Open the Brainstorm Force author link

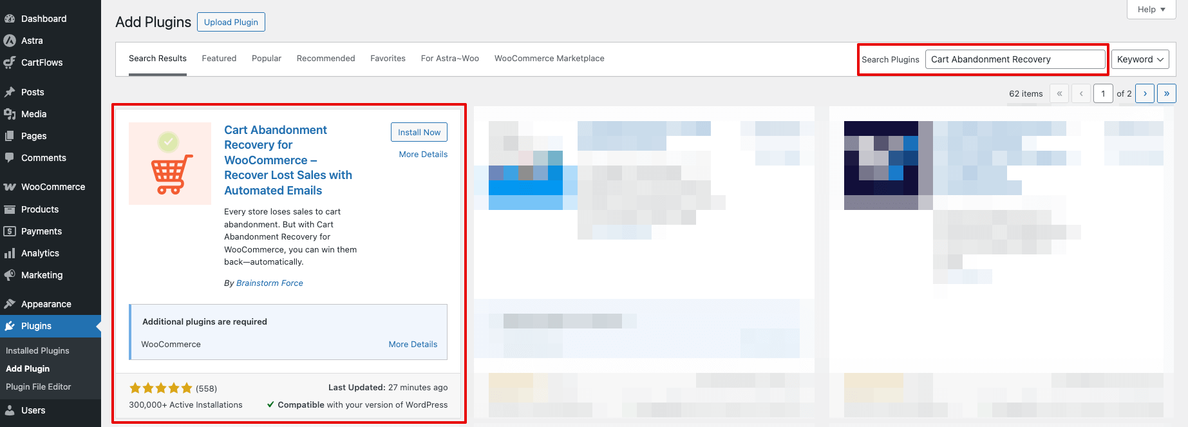270,283
